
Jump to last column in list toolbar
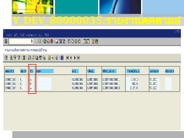tap(78, 58)
